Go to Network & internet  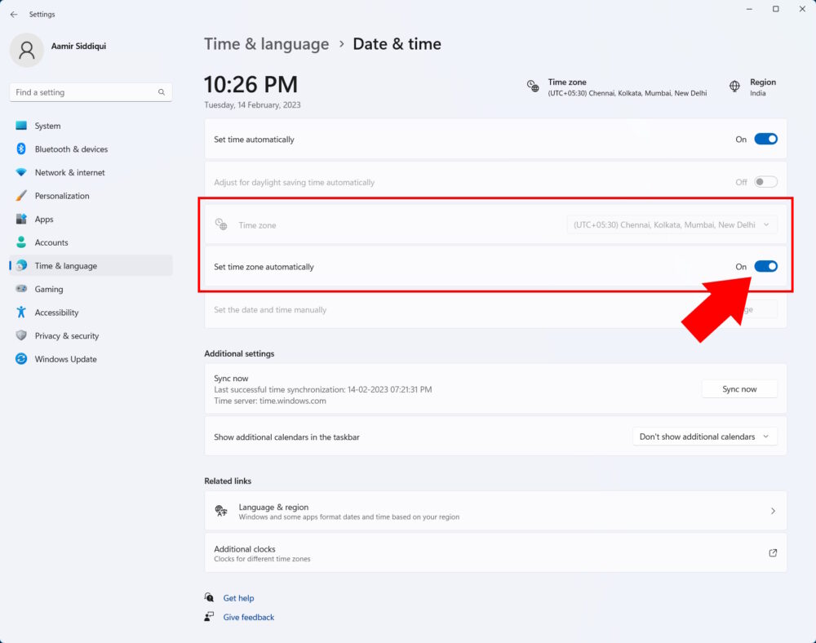tap(91, 172)
